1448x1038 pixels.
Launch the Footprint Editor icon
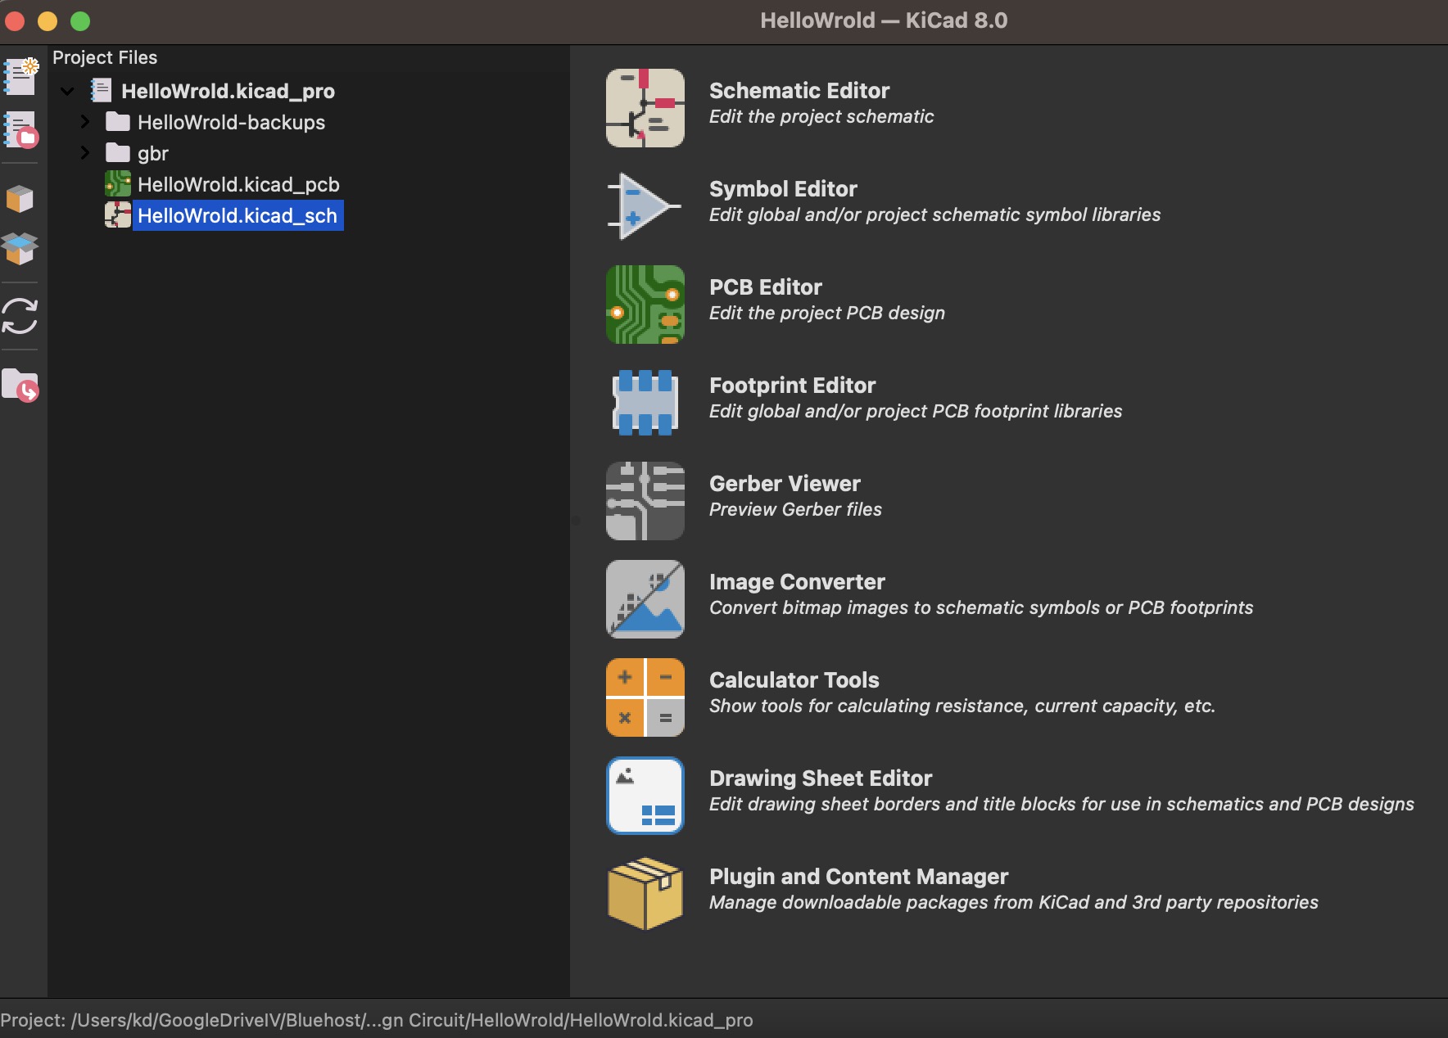pyautogui.click(x=645, y=403)
